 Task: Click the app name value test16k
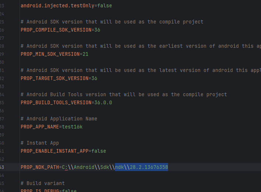(72, 127)
